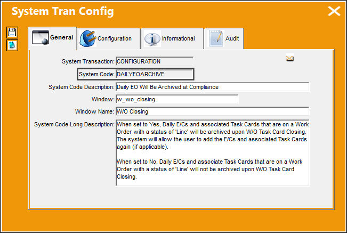Image resolution: width=347 pixels, height=233 pixels.
Task: Click the System Code Long Description label
Action: point(74,124)
